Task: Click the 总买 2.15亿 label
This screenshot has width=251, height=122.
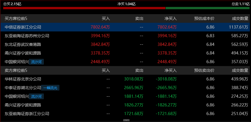Action: (12, 4)
